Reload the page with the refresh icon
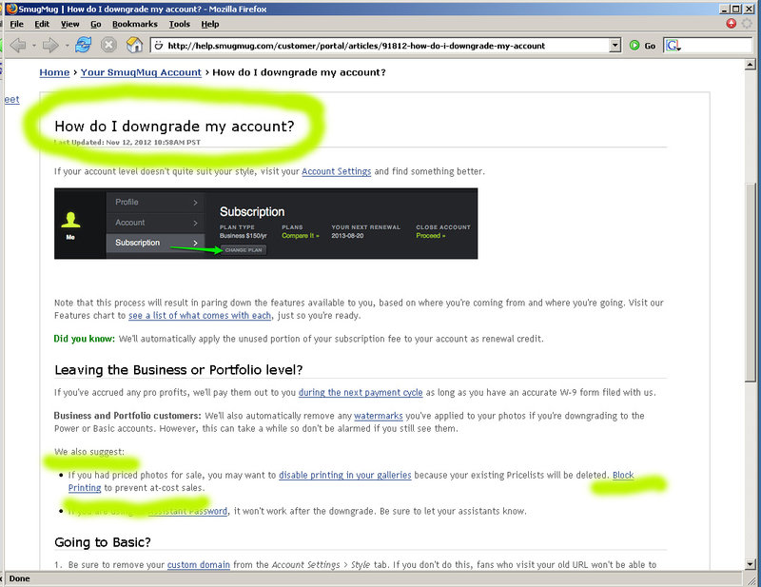Viewport: 761px width, 587px height. coord(83,45)
